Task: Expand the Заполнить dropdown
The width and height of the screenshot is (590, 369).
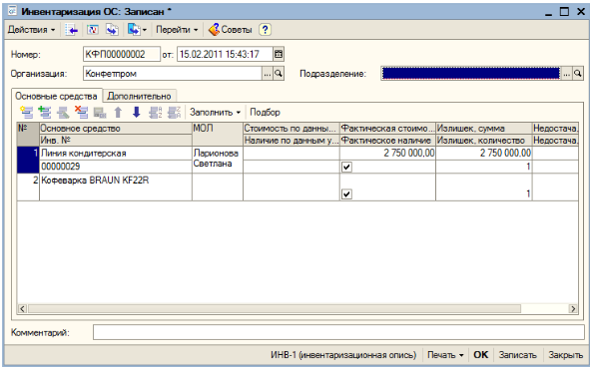Action: (x=216, y=113)
